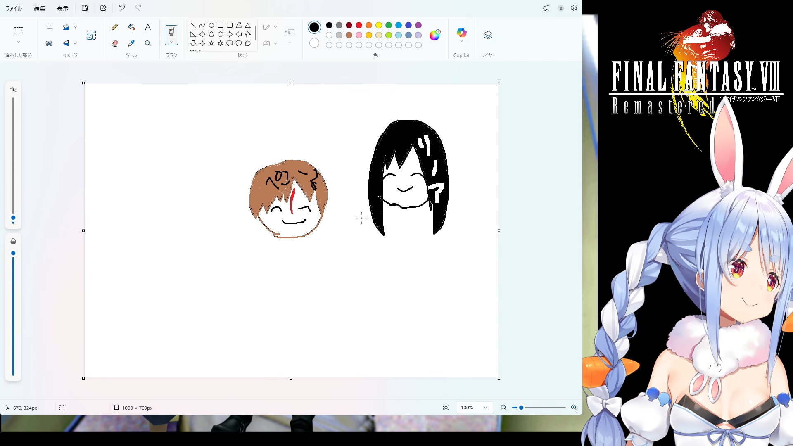This screenshot has height=446, width=793.
Task: Open the Layers panel
Action: click(x=488, y=35)
